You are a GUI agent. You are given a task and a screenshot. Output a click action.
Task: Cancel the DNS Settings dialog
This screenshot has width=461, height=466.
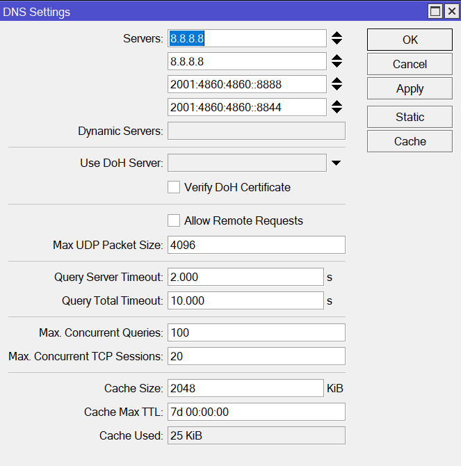click(410, 64)
